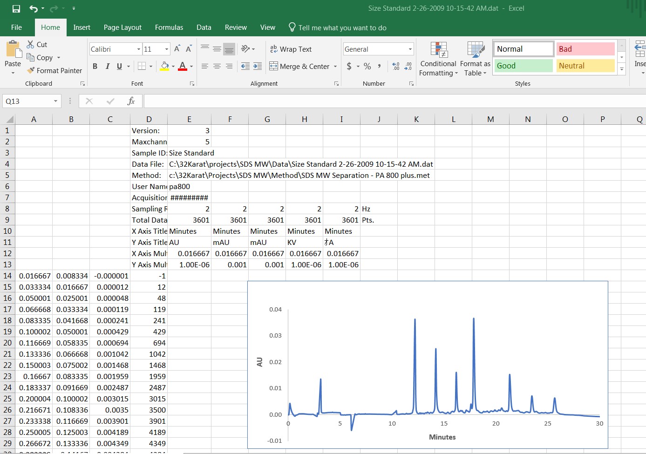Open the Clipboard pane launcher
The image size is (646, 454).
(x=82, y=84)
